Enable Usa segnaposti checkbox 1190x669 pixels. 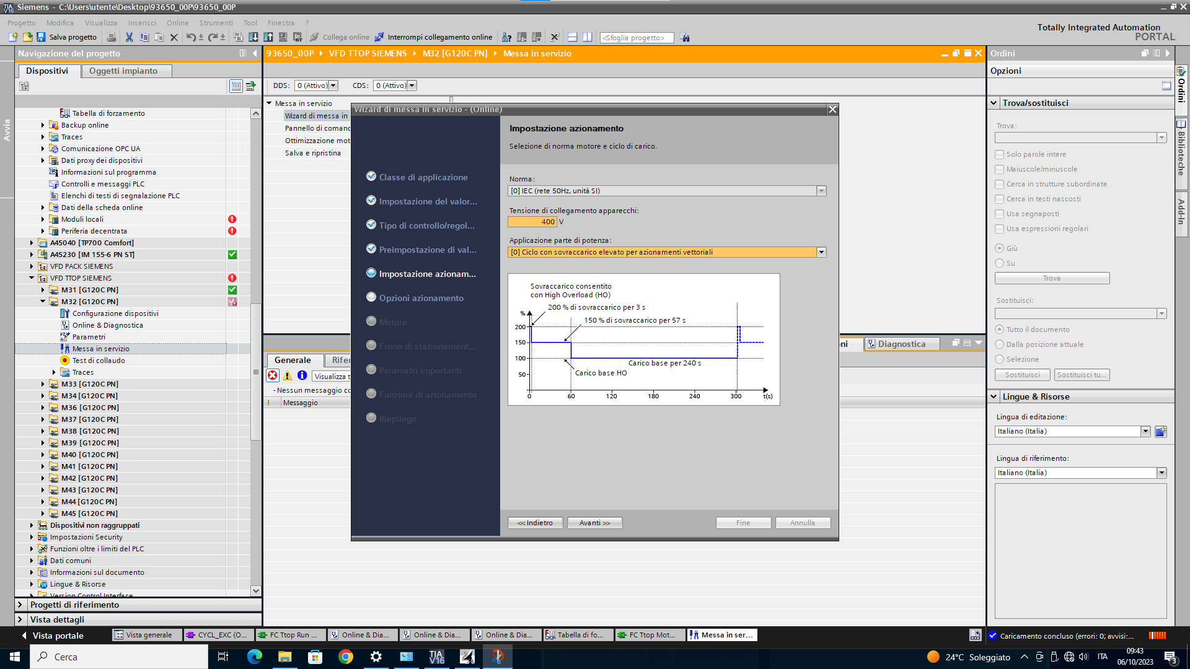tap(999, 214)
